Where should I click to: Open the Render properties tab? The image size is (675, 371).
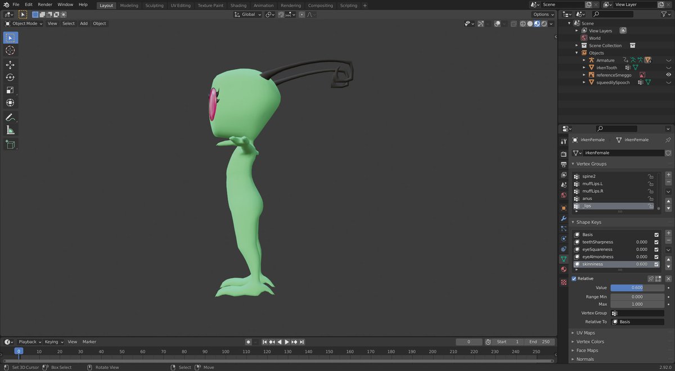[x=564, y=153]
